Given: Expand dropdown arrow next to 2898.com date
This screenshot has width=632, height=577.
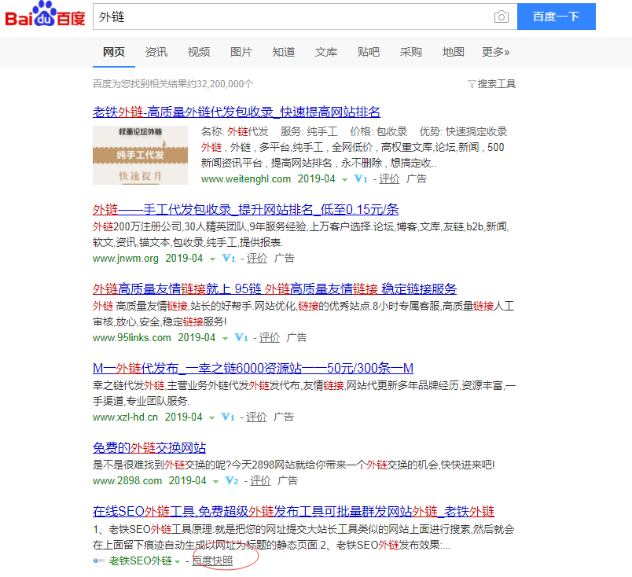Looking at the screenshot, I should click(x=215, y=482).
